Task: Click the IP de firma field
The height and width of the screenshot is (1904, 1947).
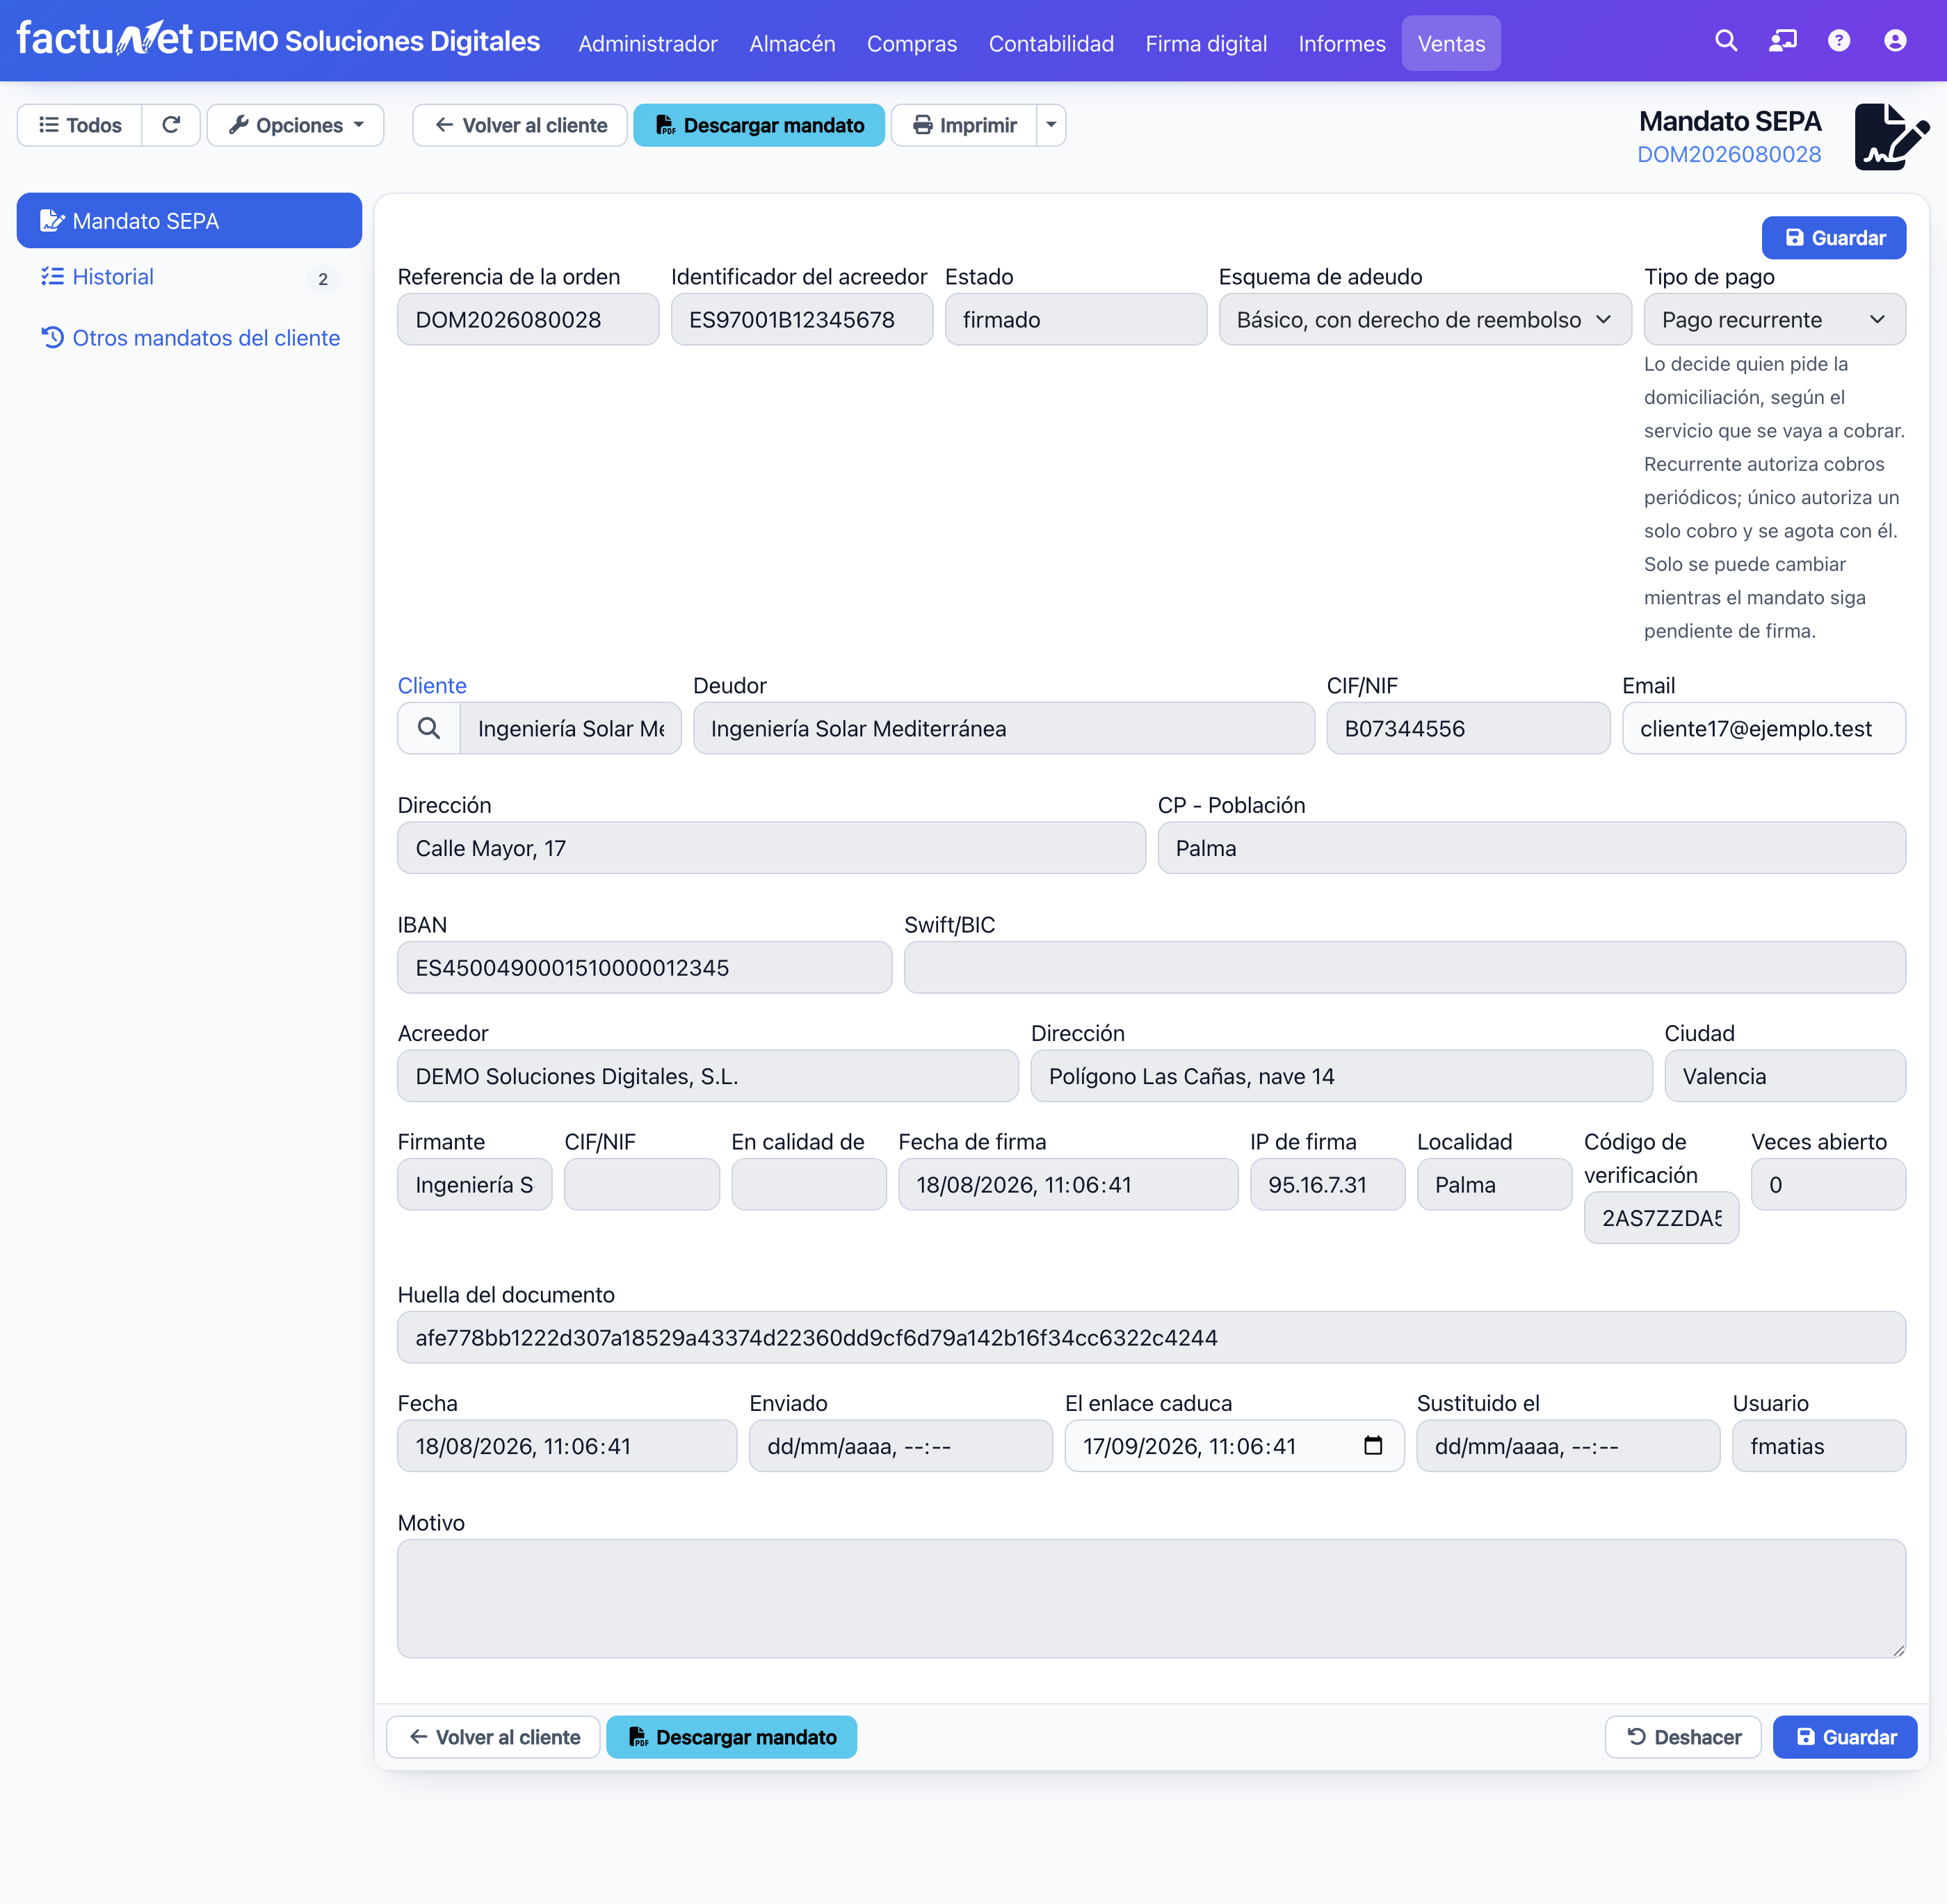Action: click(1327, 1184)
